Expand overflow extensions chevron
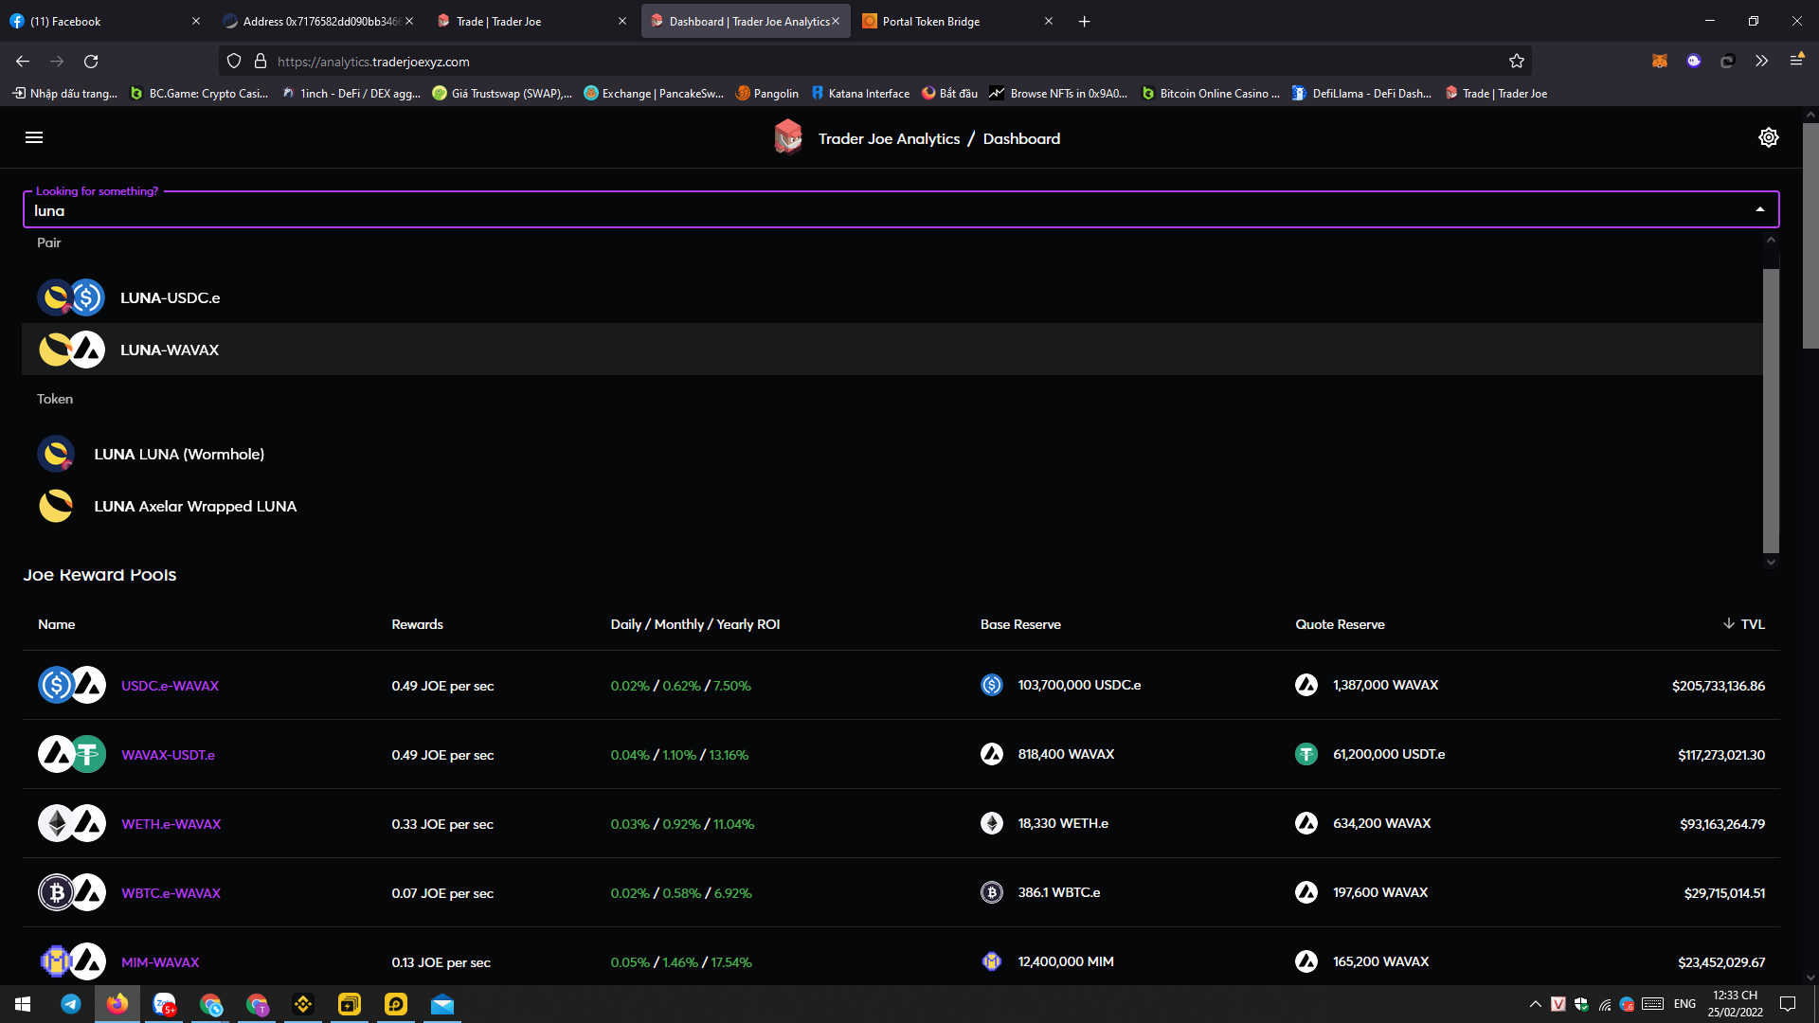 [x=1761, y=62]
